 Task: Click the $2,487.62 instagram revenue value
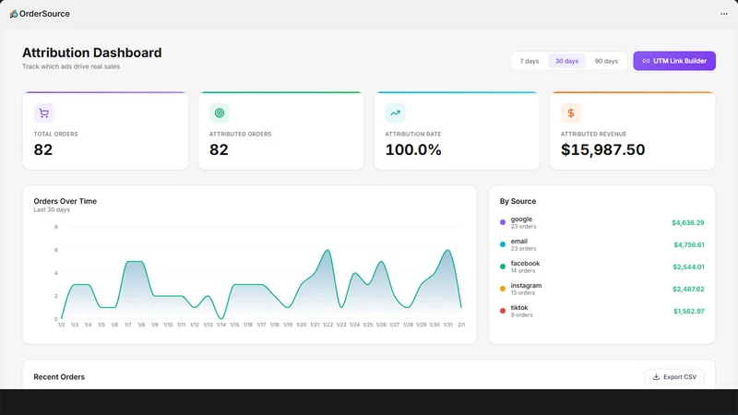tap(688, 289)
